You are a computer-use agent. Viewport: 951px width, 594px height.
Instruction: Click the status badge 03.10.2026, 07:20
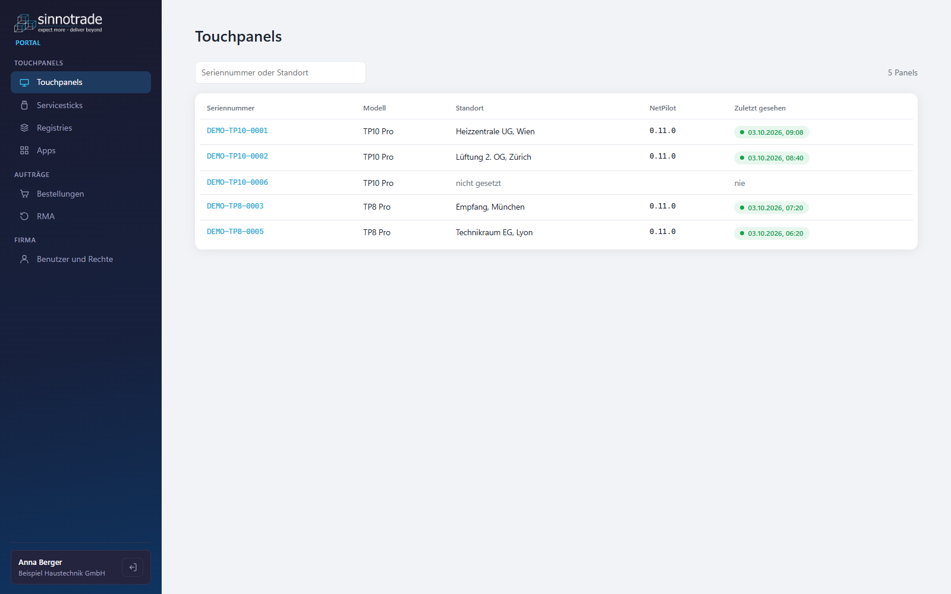coord(771,208)
